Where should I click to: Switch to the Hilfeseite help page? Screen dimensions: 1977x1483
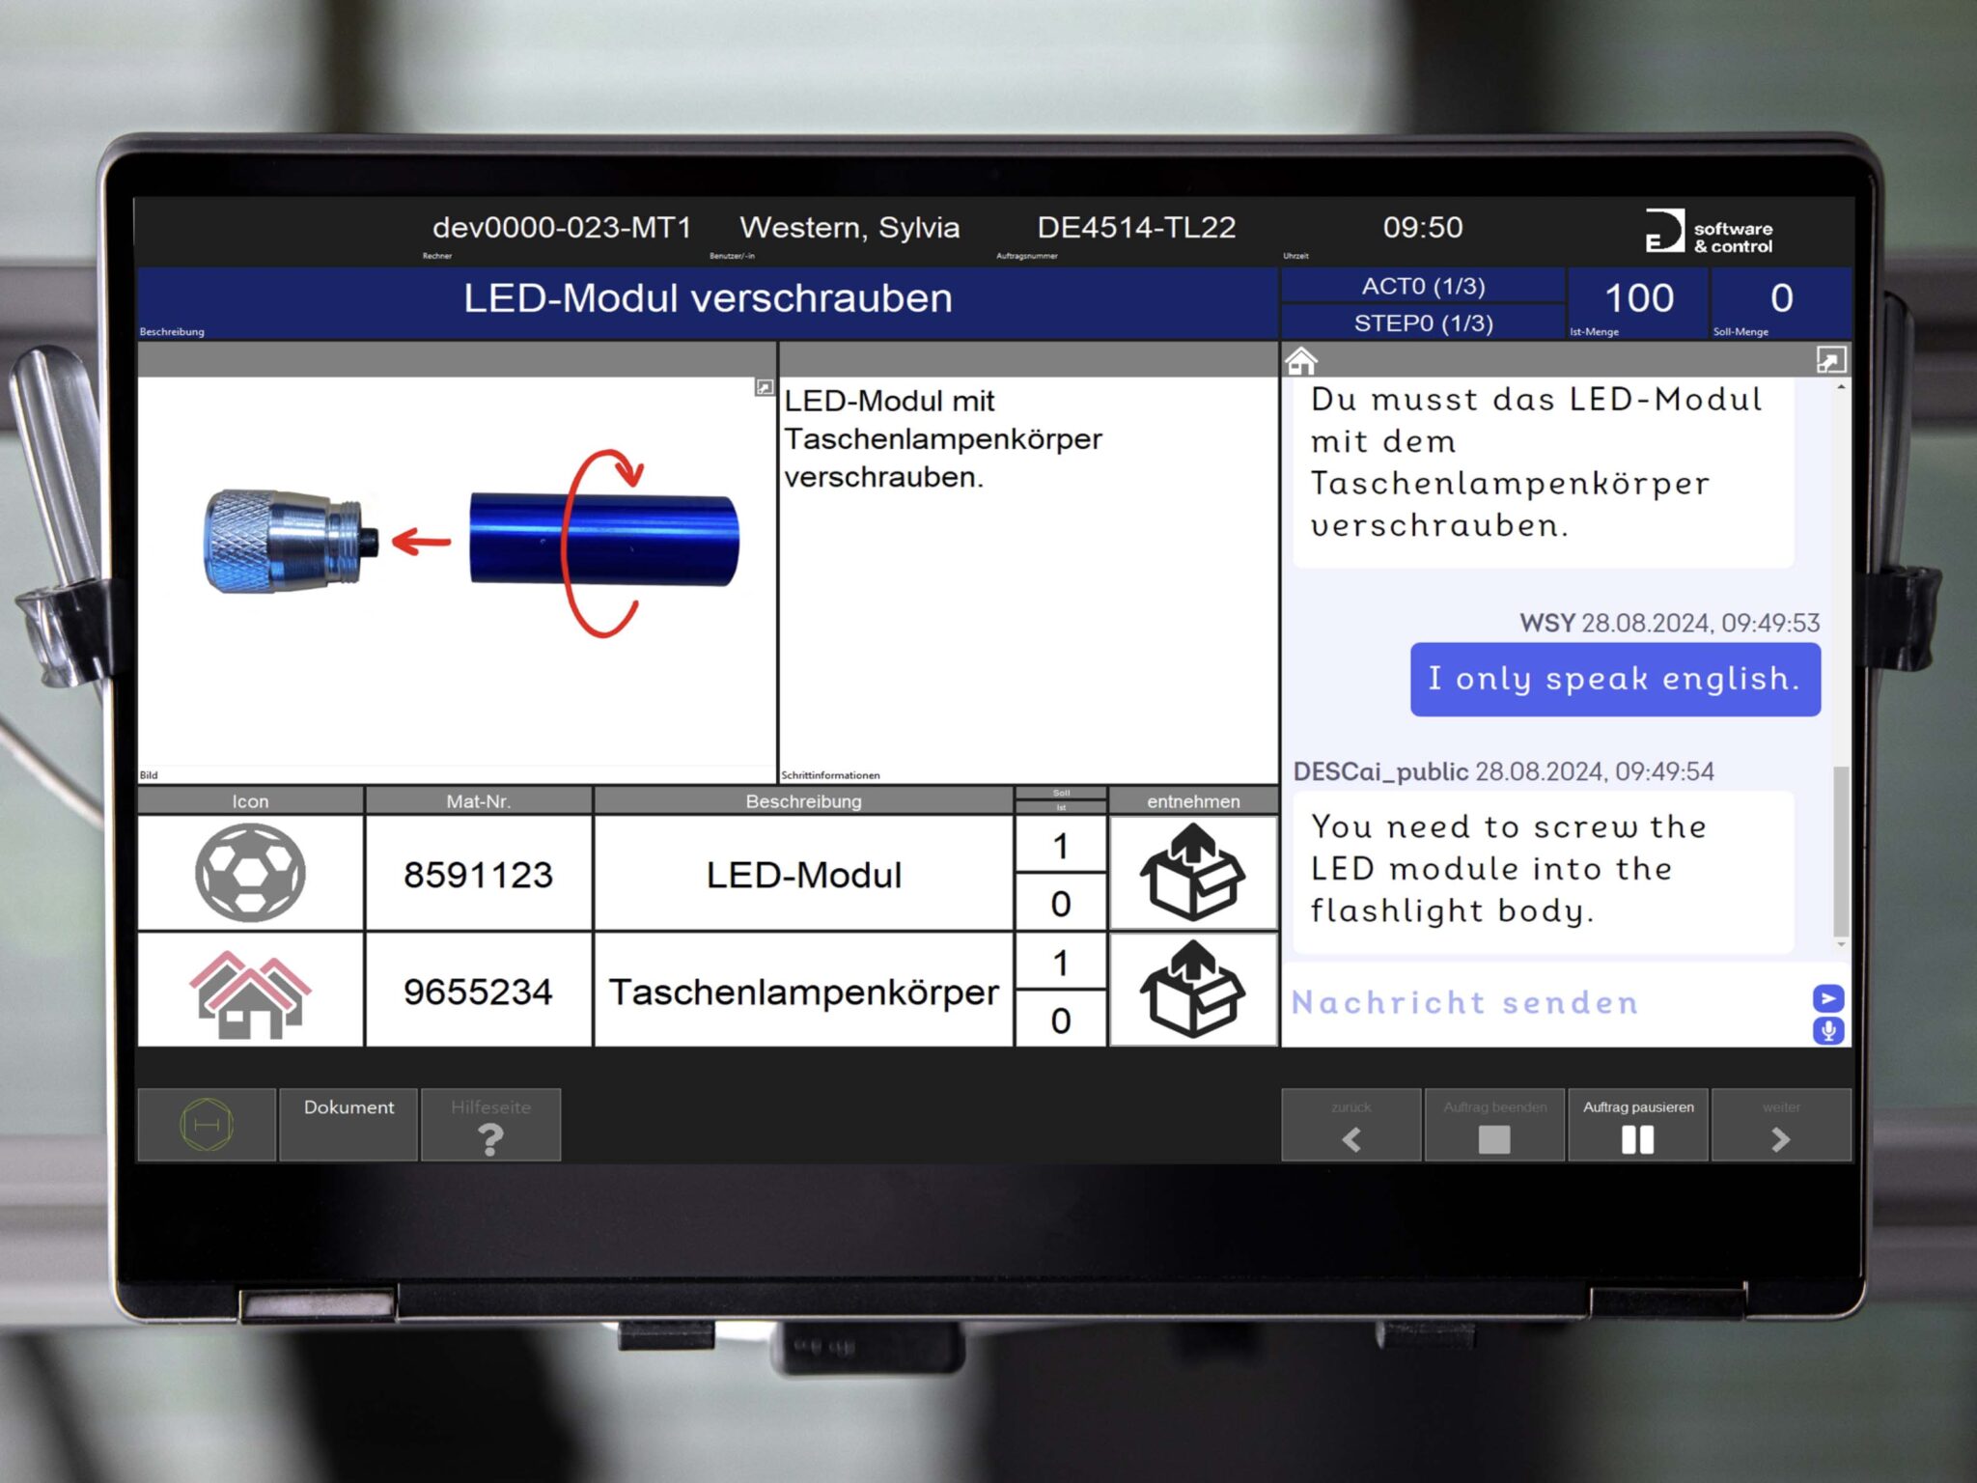point(490,1124)
